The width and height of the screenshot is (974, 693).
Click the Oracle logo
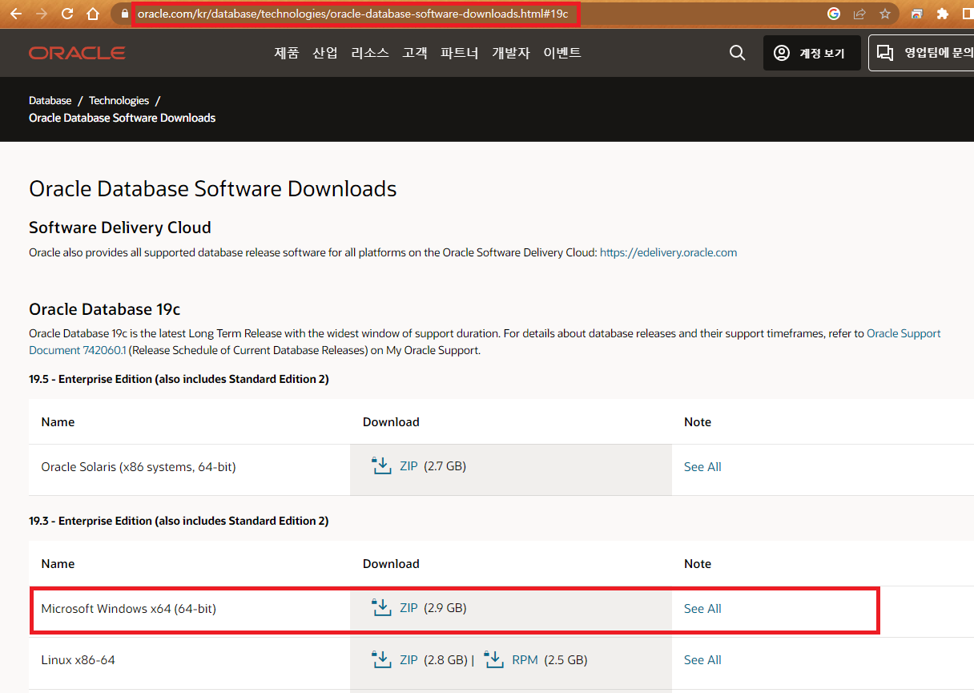click(77, 53)
